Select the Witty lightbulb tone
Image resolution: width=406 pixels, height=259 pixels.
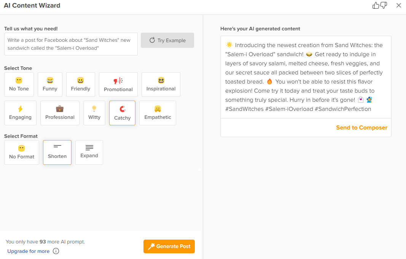(94, 112)
